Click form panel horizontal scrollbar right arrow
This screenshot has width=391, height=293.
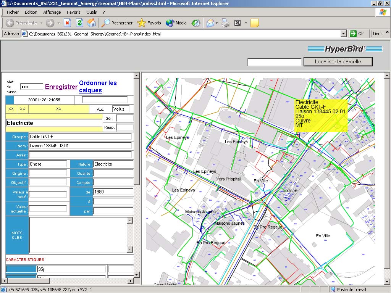click(131, 281)
